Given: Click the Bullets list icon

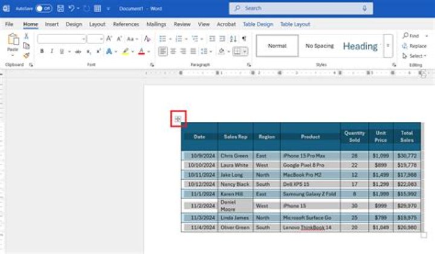Looking at the screenshot, I should click(x=163, y=39).
